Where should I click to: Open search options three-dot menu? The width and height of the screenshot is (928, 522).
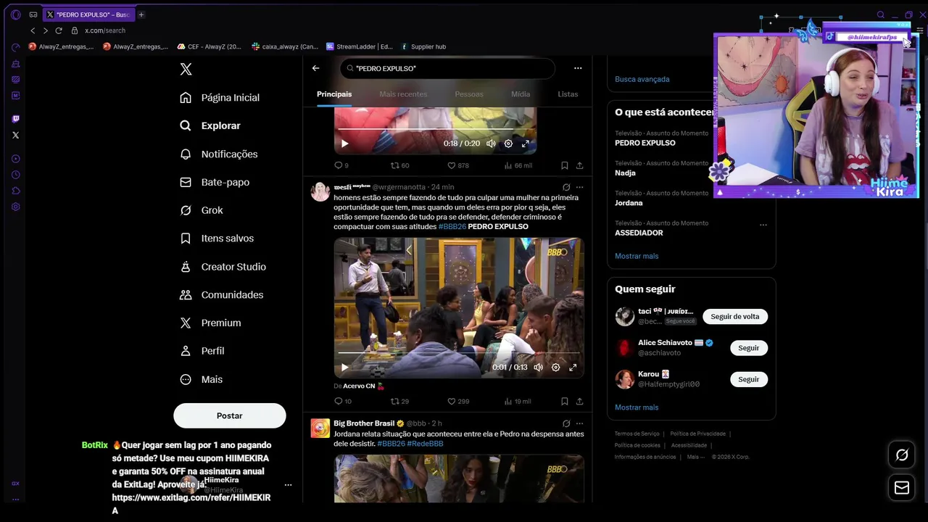tap(578, 68)
